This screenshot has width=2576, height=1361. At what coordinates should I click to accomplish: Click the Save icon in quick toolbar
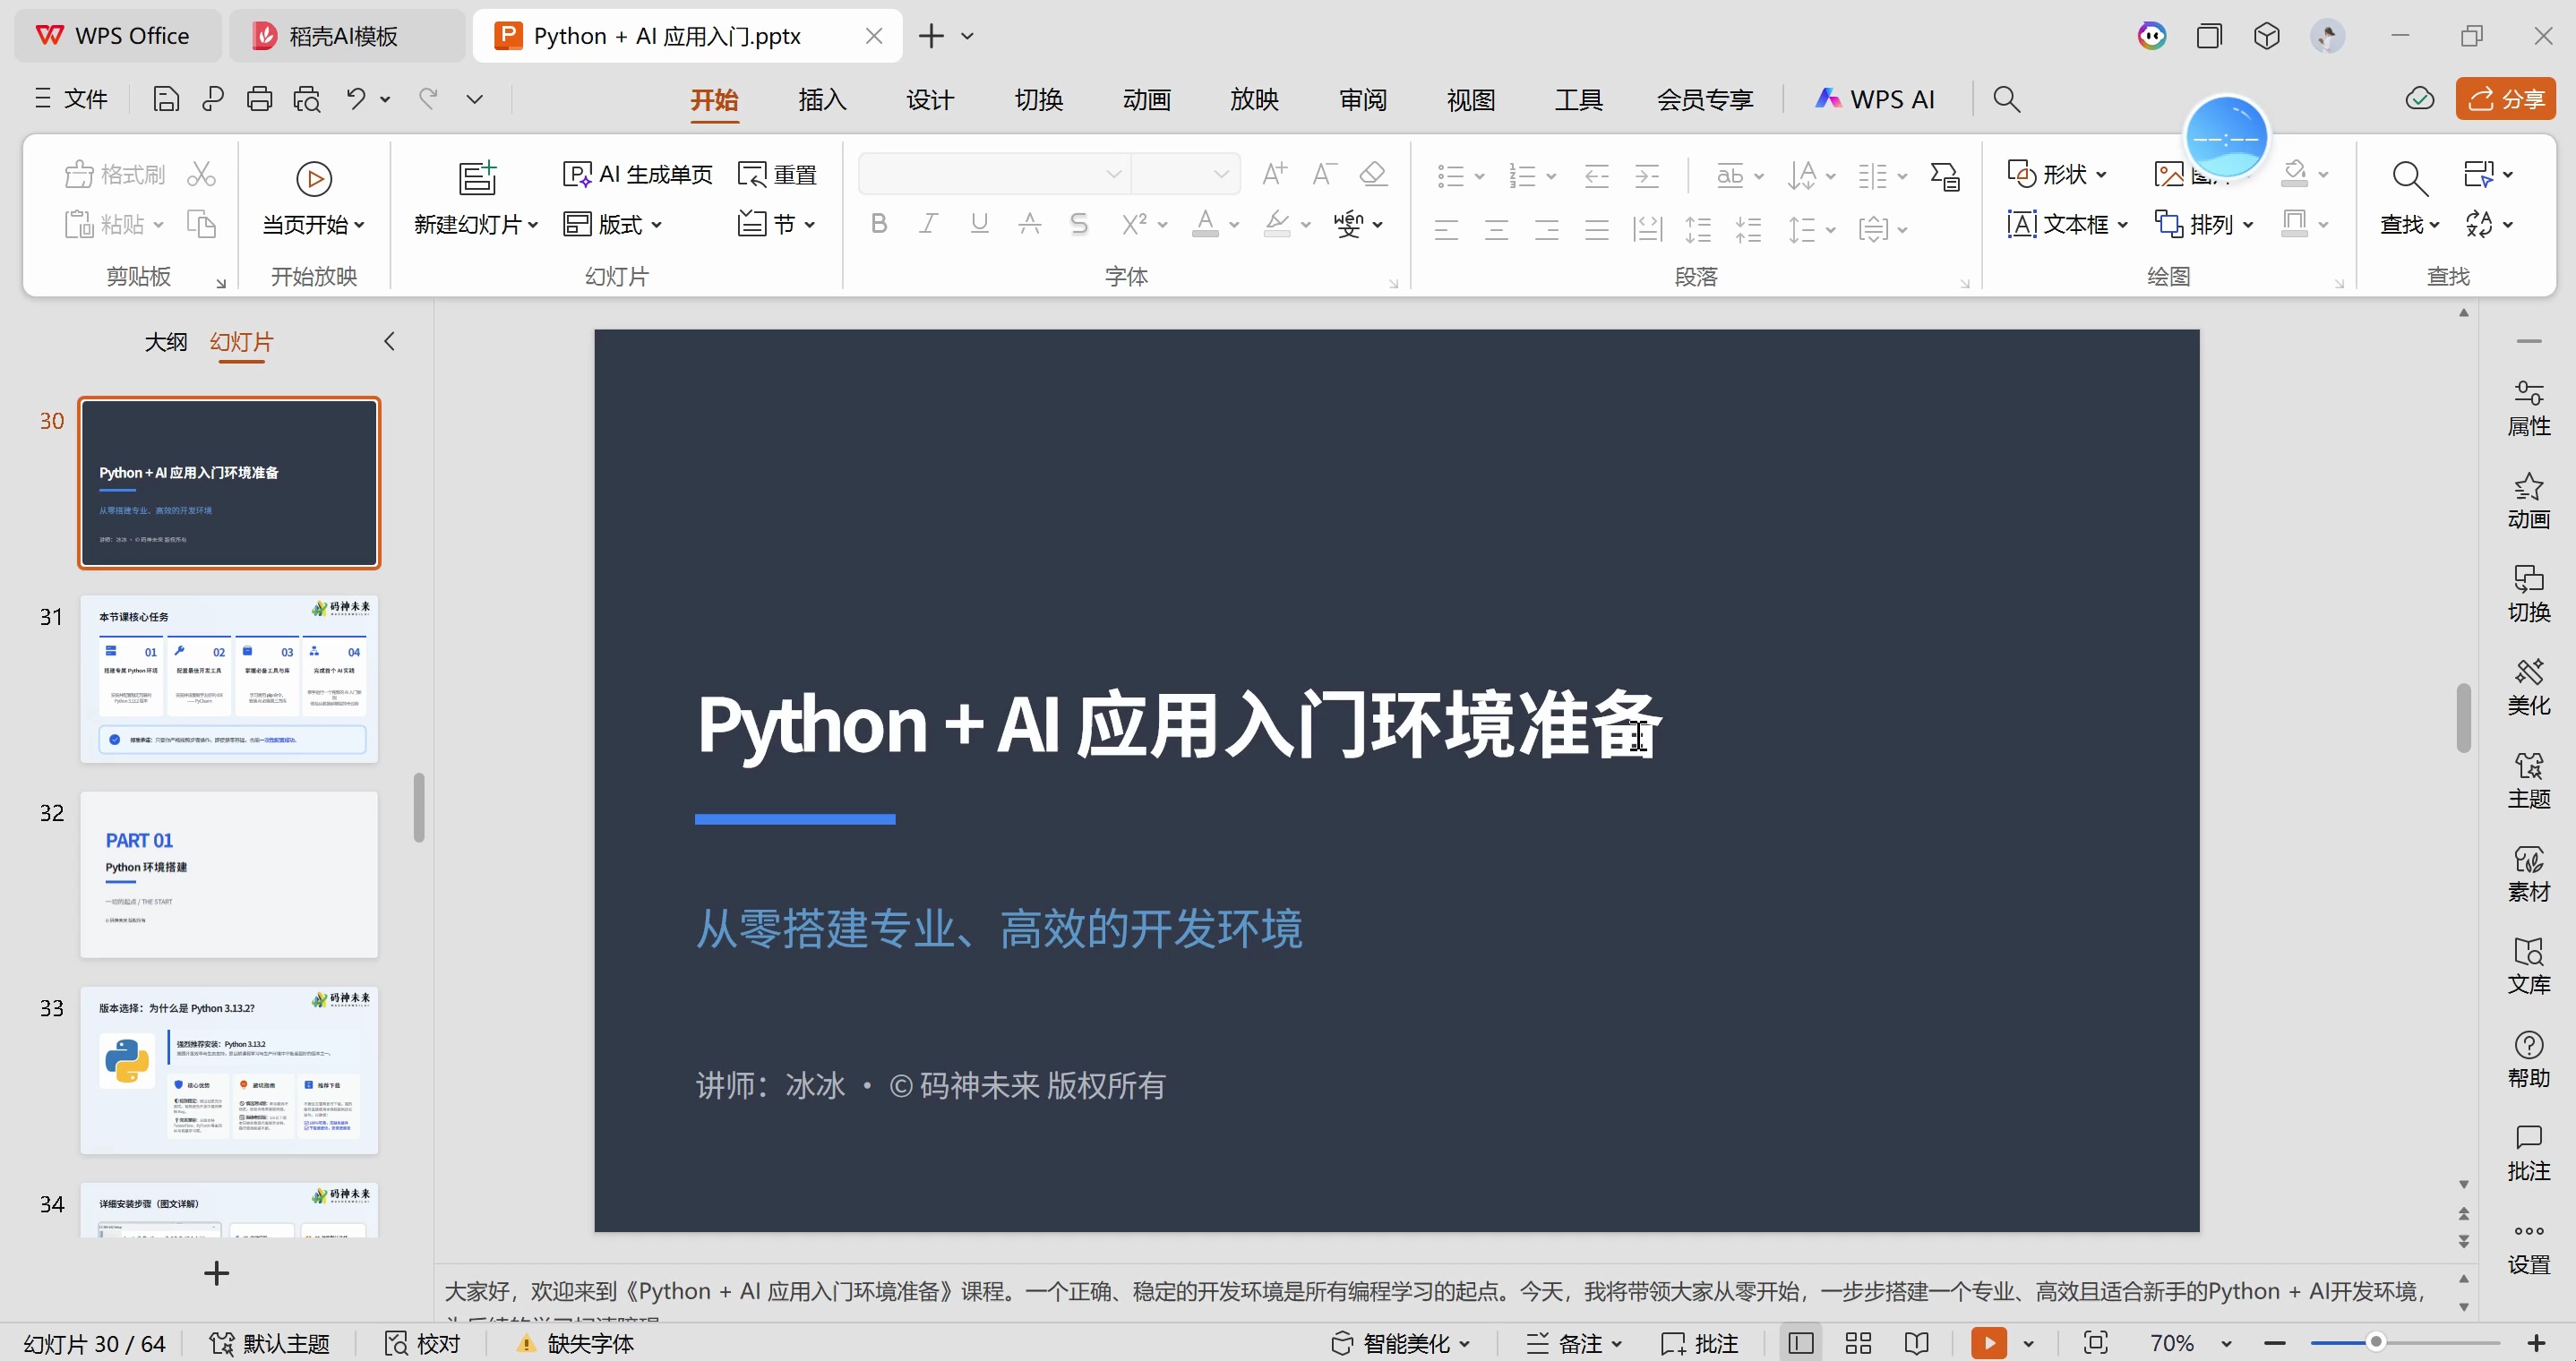[166, 99]
